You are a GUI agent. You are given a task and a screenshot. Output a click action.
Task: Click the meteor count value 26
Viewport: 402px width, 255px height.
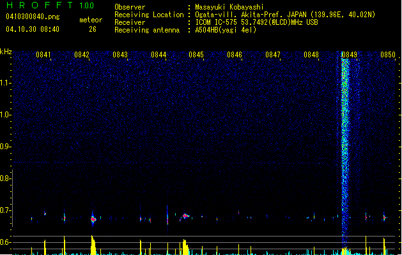pos(93,29)
